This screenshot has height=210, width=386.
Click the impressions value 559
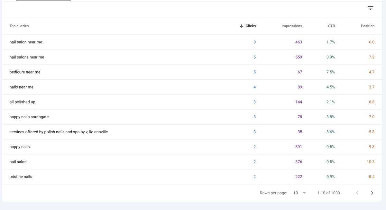pos(299,57)
